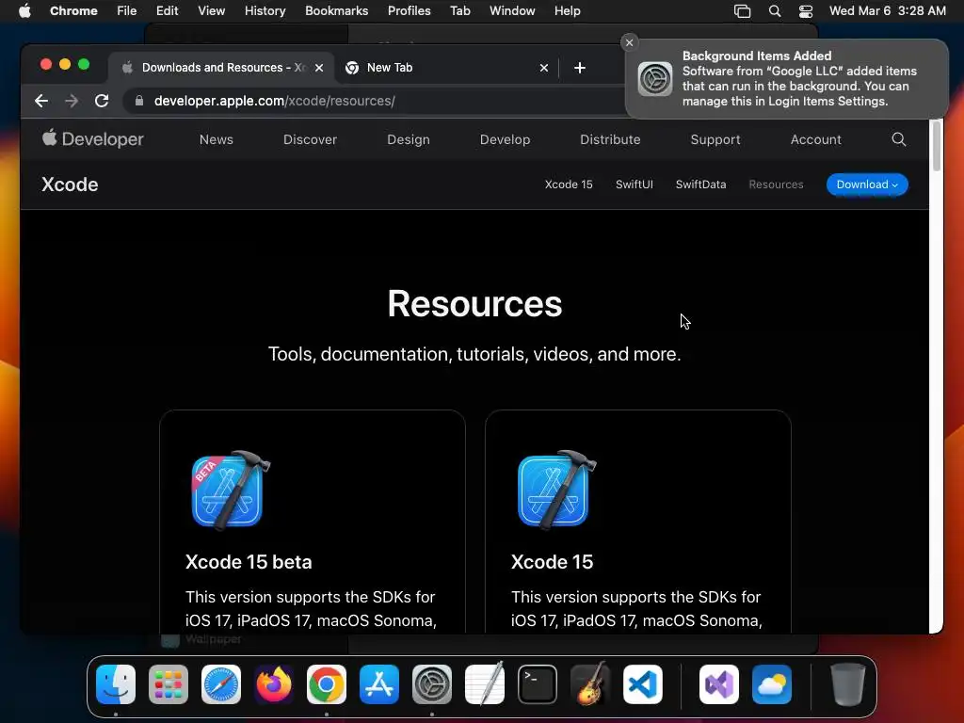Open App Store from the Dock

pos(379,684)
